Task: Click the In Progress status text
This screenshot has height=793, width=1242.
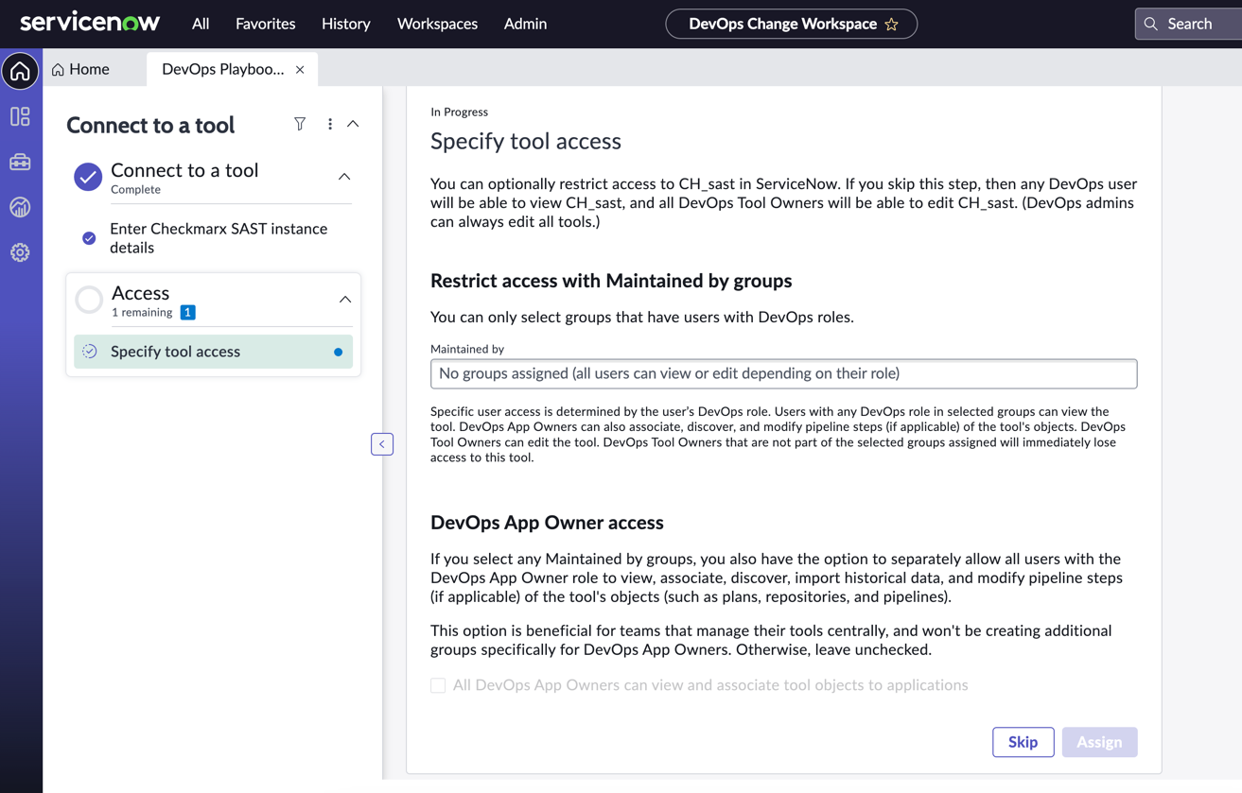Action: point(460,112)
